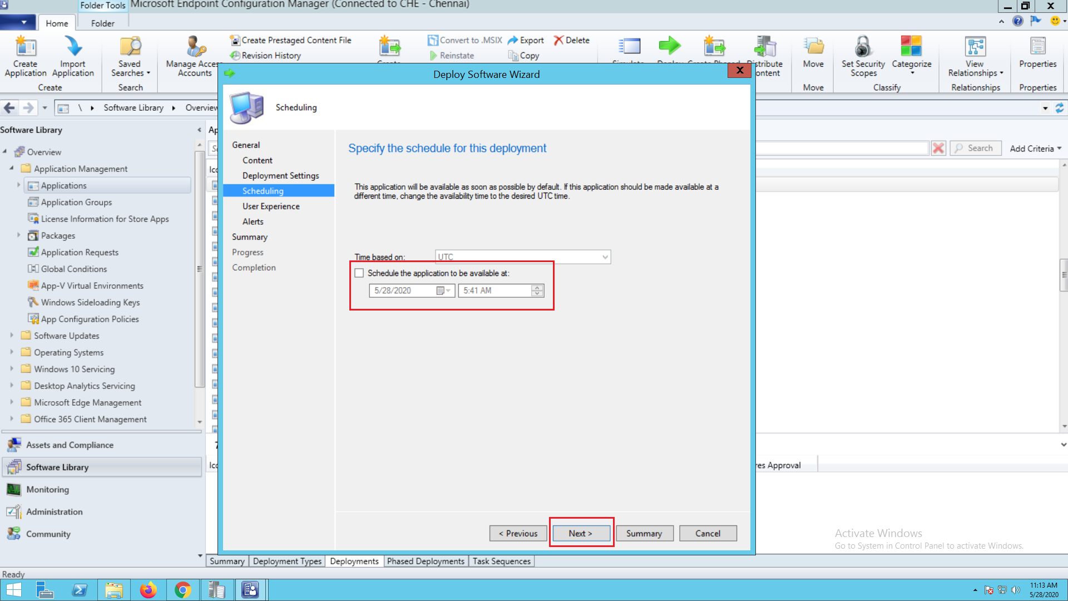The width and height of the screenshot is (1068, 601).
Task: Switch to the Folder ribbon tab
Action: click(x=102, y=23)
